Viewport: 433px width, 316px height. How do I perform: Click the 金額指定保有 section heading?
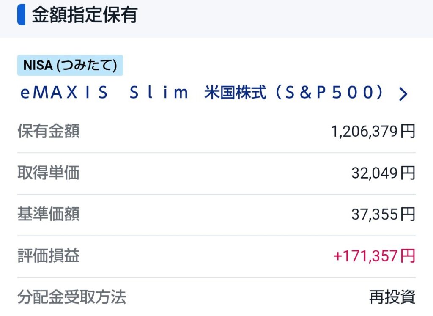pyautogui.click(x=84, y=15)
